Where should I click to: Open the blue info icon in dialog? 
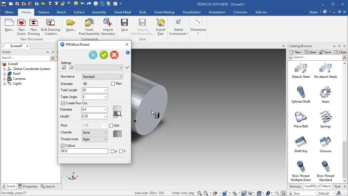[x=128, y=53]
